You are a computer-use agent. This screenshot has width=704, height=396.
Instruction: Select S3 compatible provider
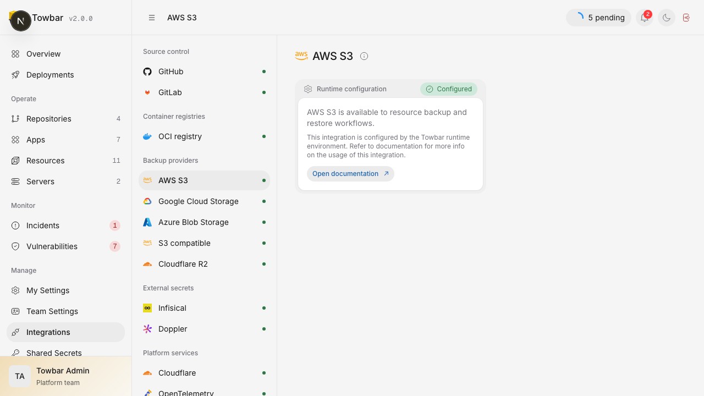pyautogui.click(x=205, y=243)
